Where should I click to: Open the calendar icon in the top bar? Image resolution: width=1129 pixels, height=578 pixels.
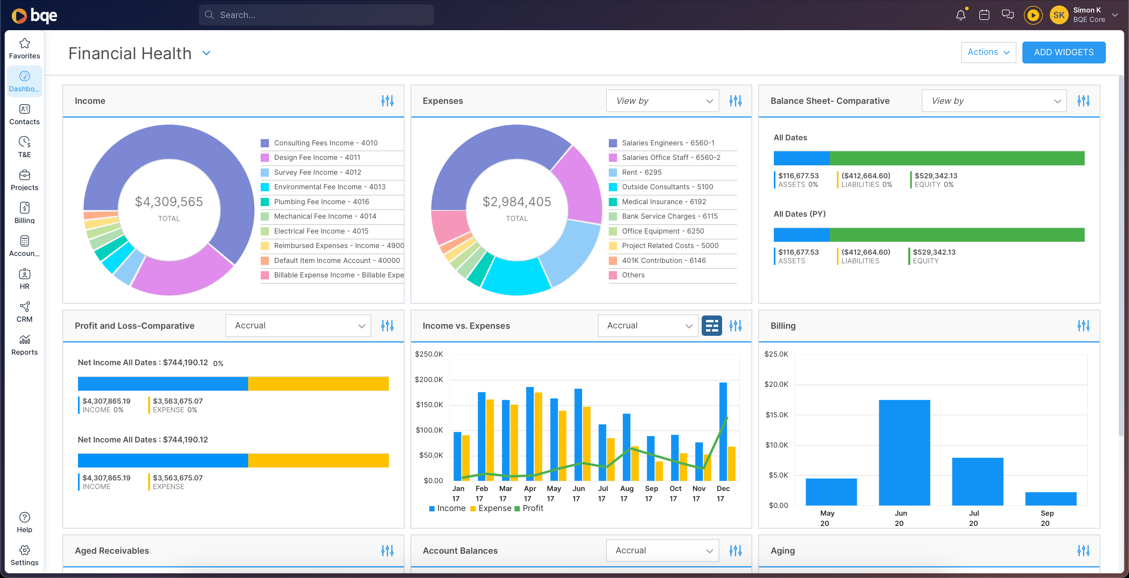click(x=984, y=14)
